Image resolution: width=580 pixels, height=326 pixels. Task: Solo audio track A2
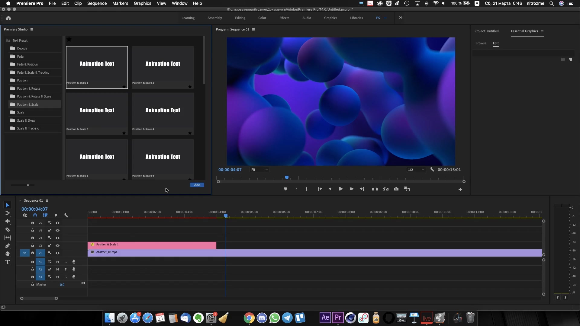tap(66, 269)
